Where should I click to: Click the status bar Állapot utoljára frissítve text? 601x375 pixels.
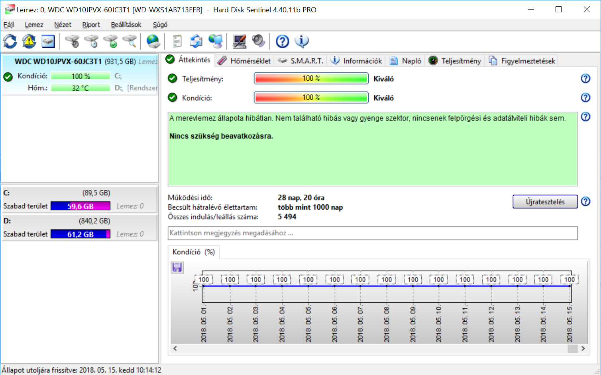click(81, 370)
